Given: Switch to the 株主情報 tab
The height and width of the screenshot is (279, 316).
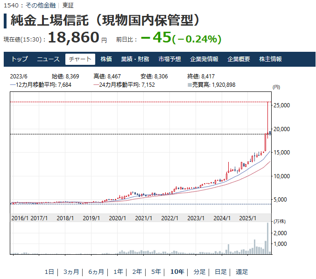Looking at the screenshot, I should pos(270,59).
